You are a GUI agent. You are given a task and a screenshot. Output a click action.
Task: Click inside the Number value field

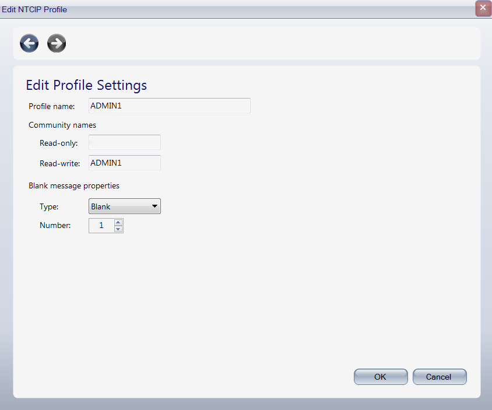pyautogui.click(x=100, y=226)
